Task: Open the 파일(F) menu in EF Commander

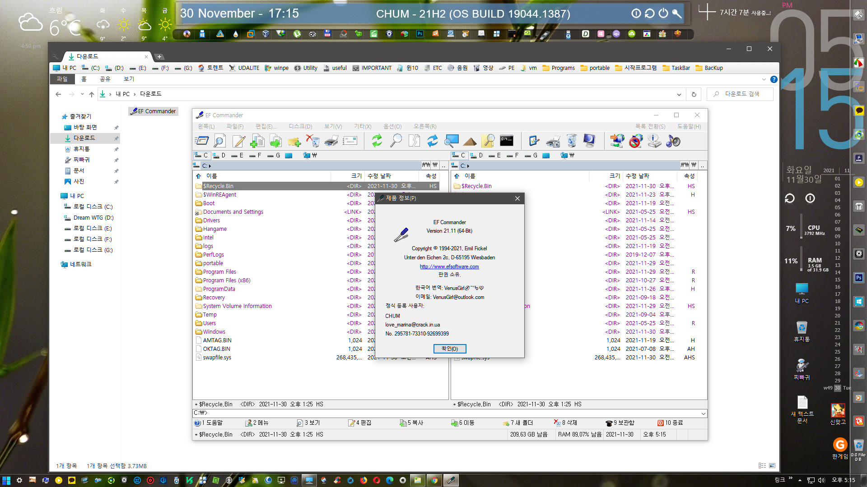Action: [235, 127]
